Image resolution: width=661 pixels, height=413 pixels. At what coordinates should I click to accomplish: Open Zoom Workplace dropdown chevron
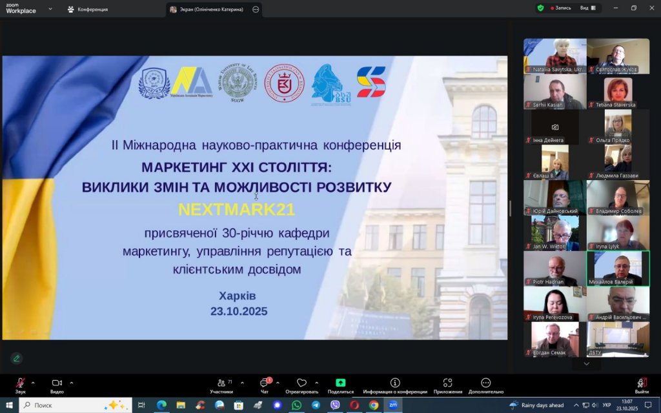(x=50, y=9)
